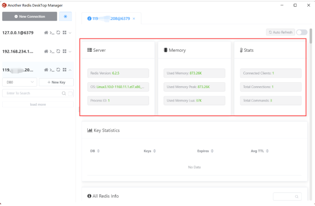Click the All Redis Info heading
The image size is (315, 206).
click(103, 196)
